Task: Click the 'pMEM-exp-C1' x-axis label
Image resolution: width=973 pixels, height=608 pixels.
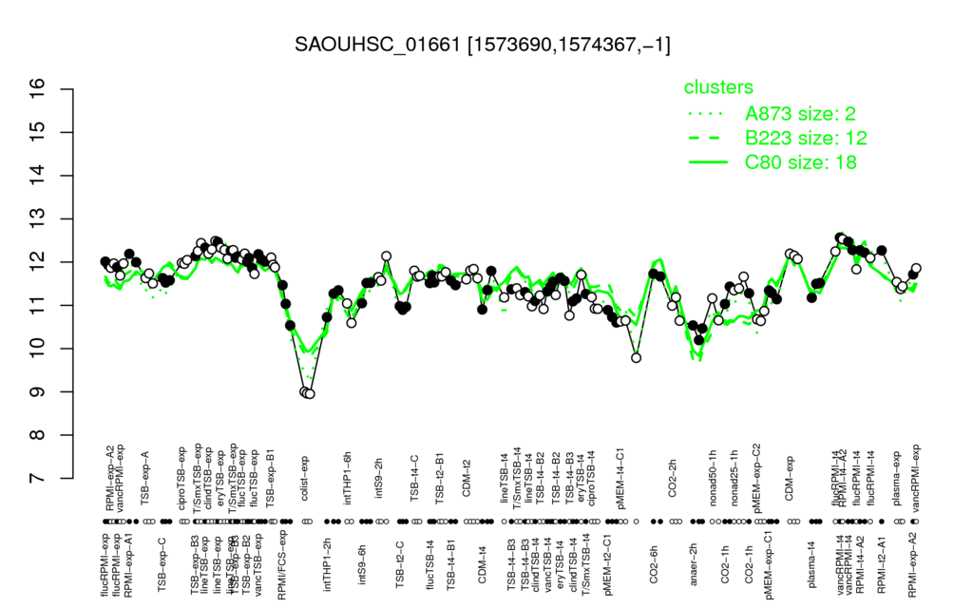Action: point(769,564)
